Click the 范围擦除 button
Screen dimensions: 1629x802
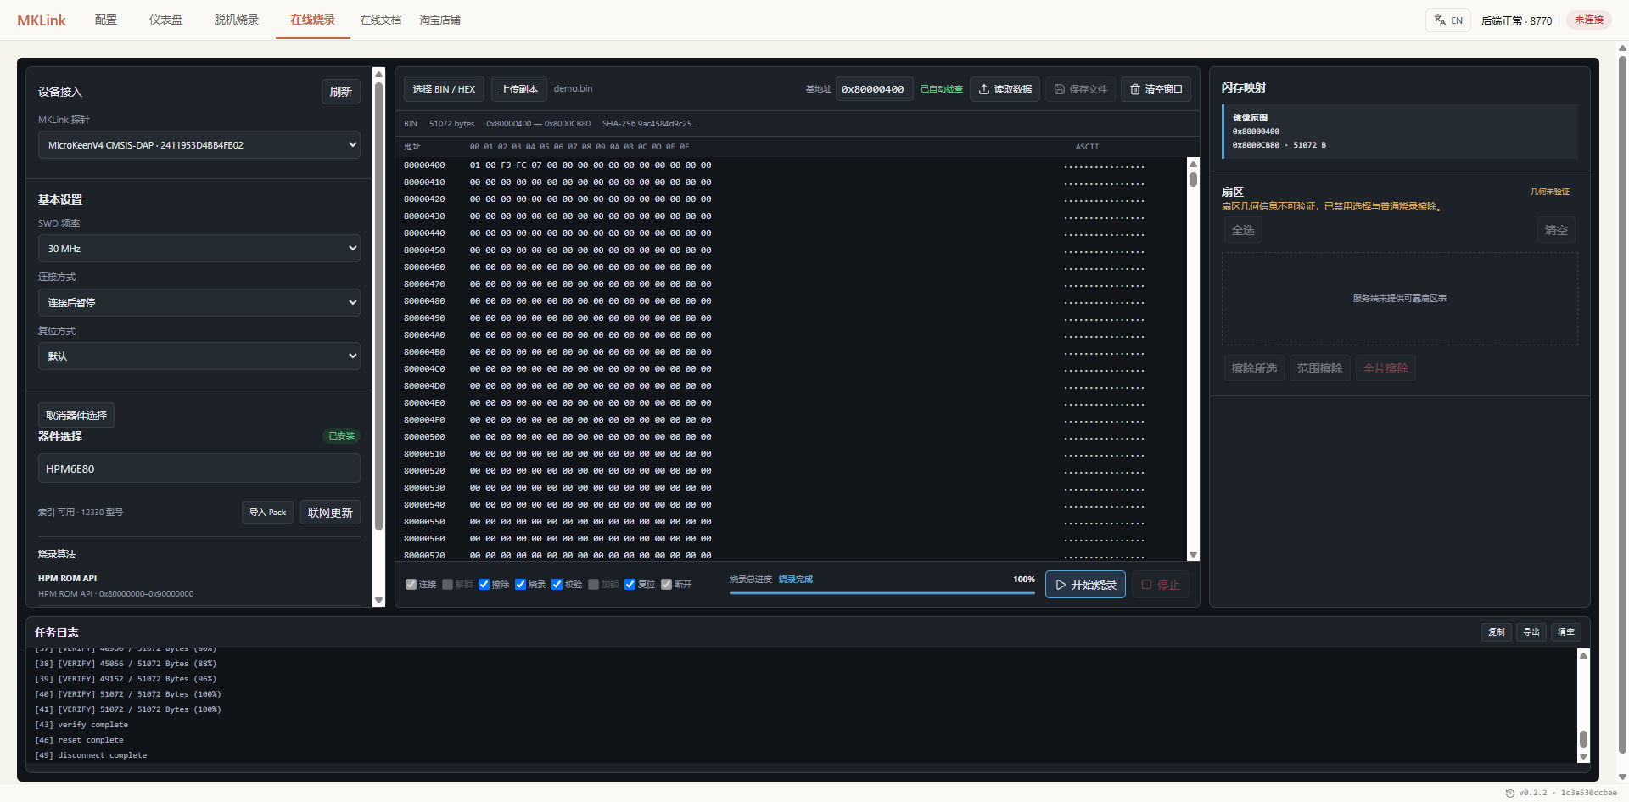(x=1320, y=368)
